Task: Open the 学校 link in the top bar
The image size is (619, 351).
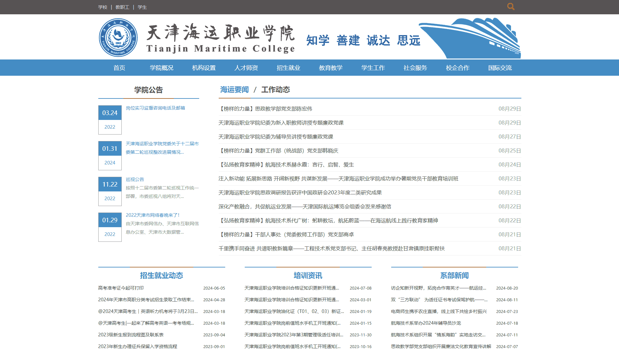Action: point(103,7)
